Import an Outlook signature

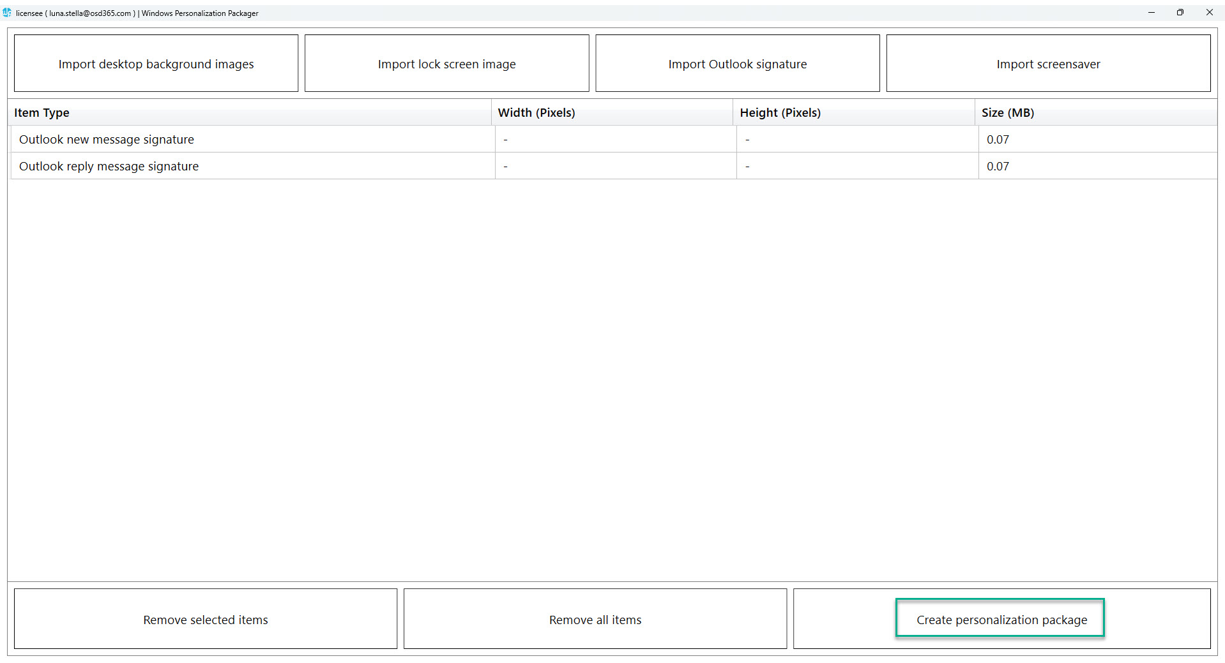pyautogui.click(x=737, y=63)
